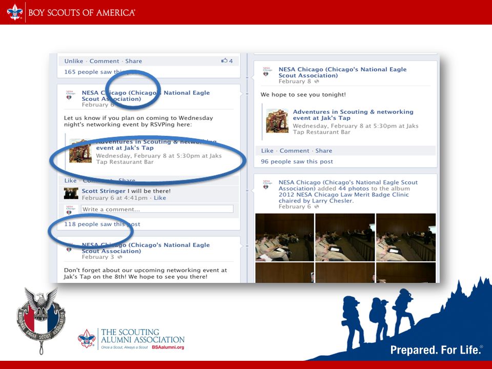This screenshot has width=492, height=369.
Task: Open first photo of the Law Merit Badge album
Action: (x=284, y=237)
